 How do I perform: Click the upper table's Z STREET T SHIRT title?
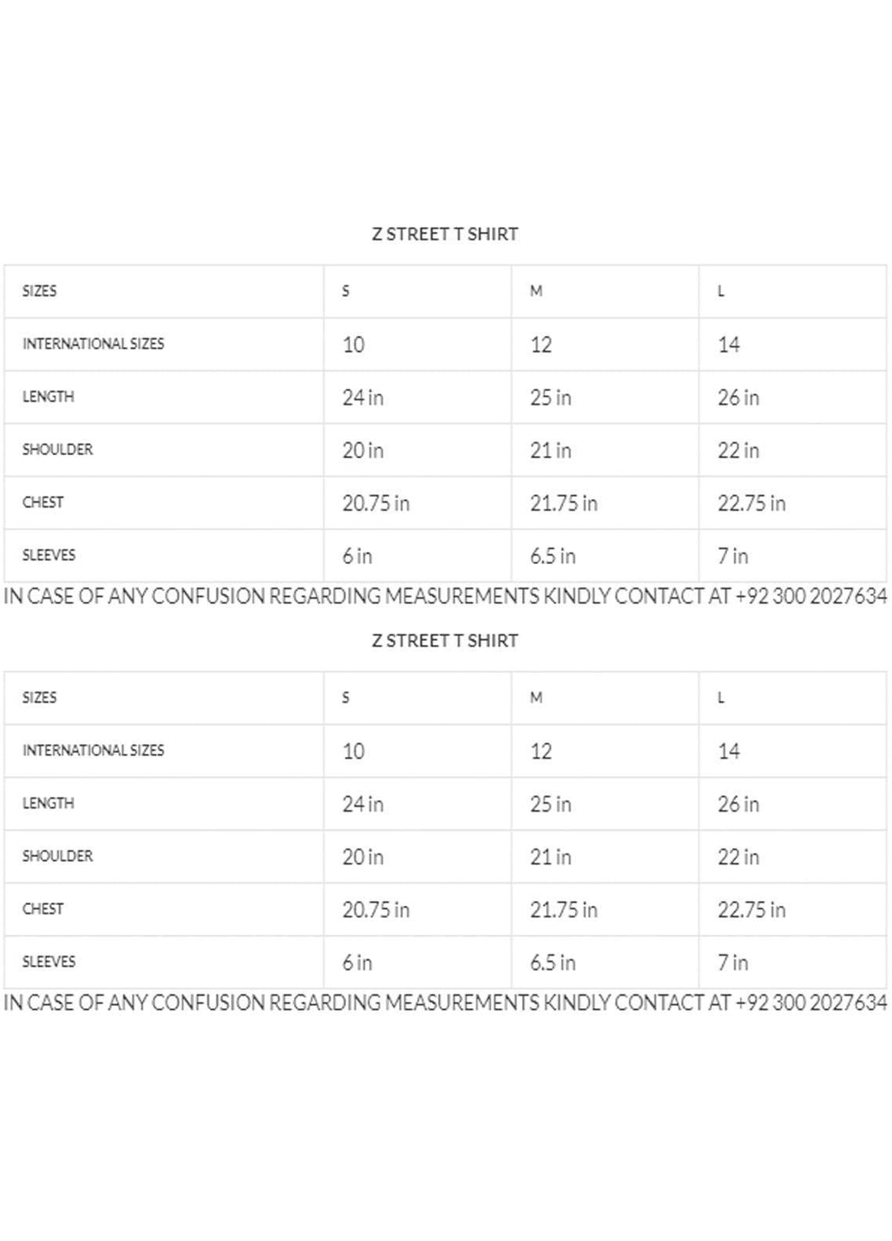point(444,234)
